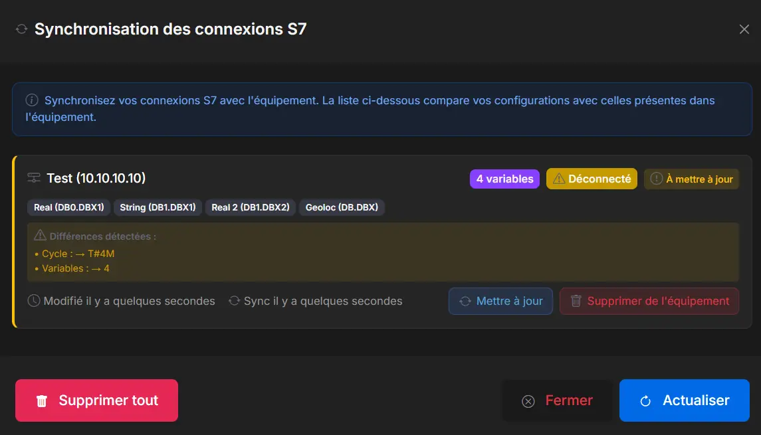Click the warning icon on the Déconnecté badge

558,178
